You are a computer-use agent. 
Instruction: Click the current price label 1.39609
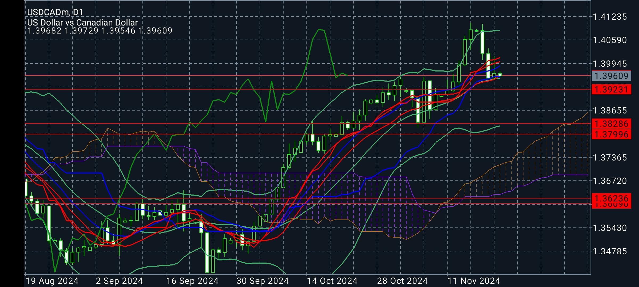[x=611, y=76]
